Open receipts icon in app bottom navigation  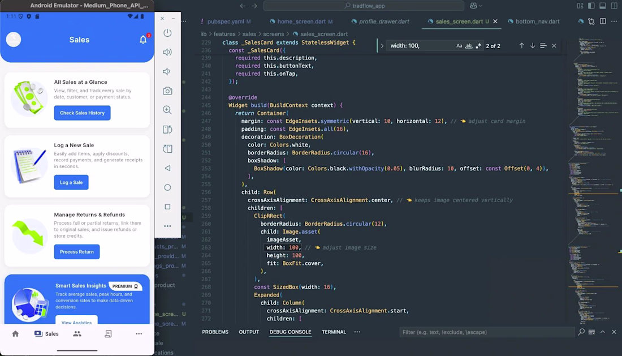[x=108, y=334]
